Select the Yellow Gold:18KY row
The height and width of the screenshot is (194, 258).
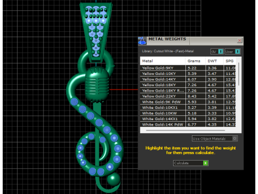(x=188, y=85)
